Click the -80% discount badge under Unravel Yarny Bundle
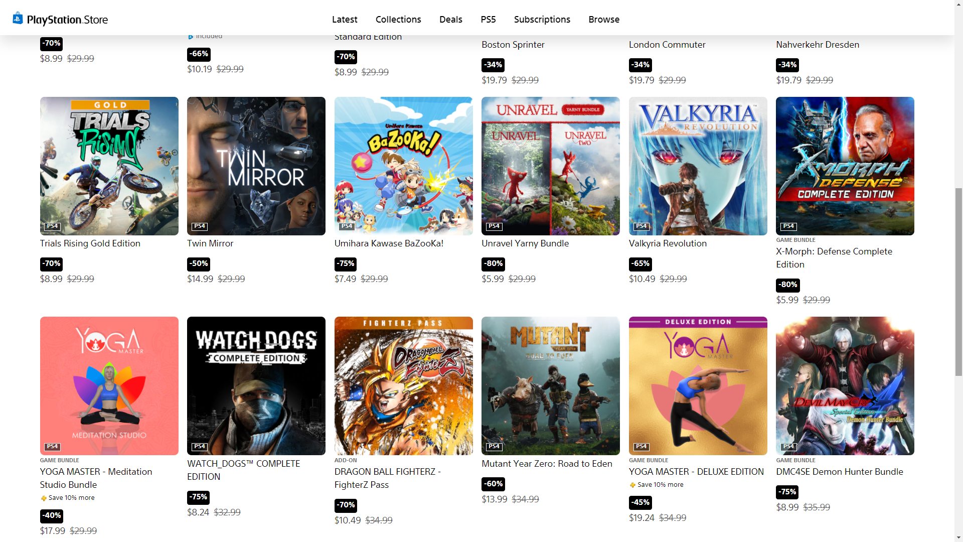The height and width of the screenshot is (542, 963). coord(493,263)
